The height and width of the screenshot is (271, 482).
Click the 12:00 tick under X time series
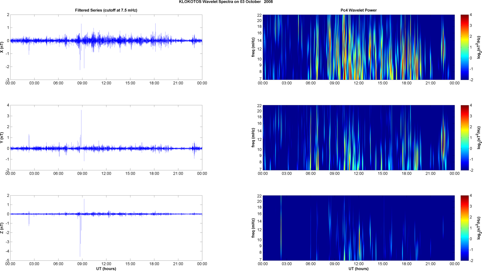pos(106,83)
